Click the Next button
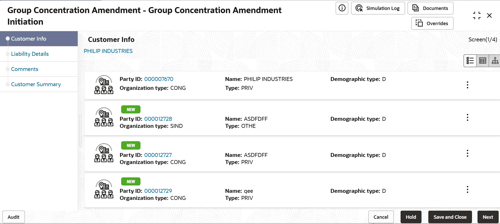The height and width of the screenshot is (224, 500). (x=488, y=217)
